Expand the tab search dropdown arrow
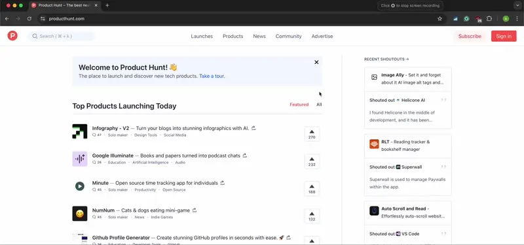 [x=518, y=5]
